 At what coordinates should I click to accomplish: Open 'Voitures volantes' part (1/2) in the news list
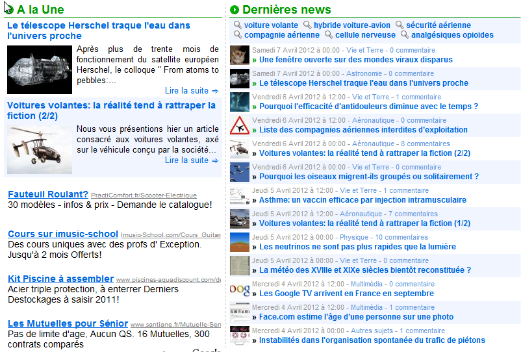click(x=365, y=223)
